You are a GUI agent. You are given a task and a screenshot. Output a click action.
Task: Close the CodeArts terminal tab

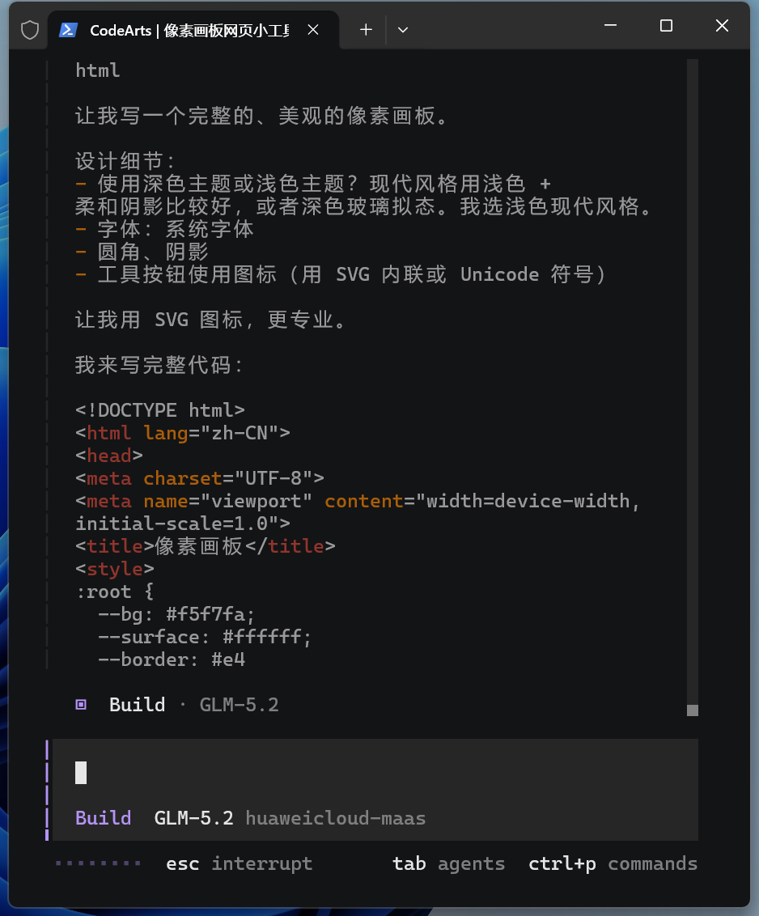(313, 30)
